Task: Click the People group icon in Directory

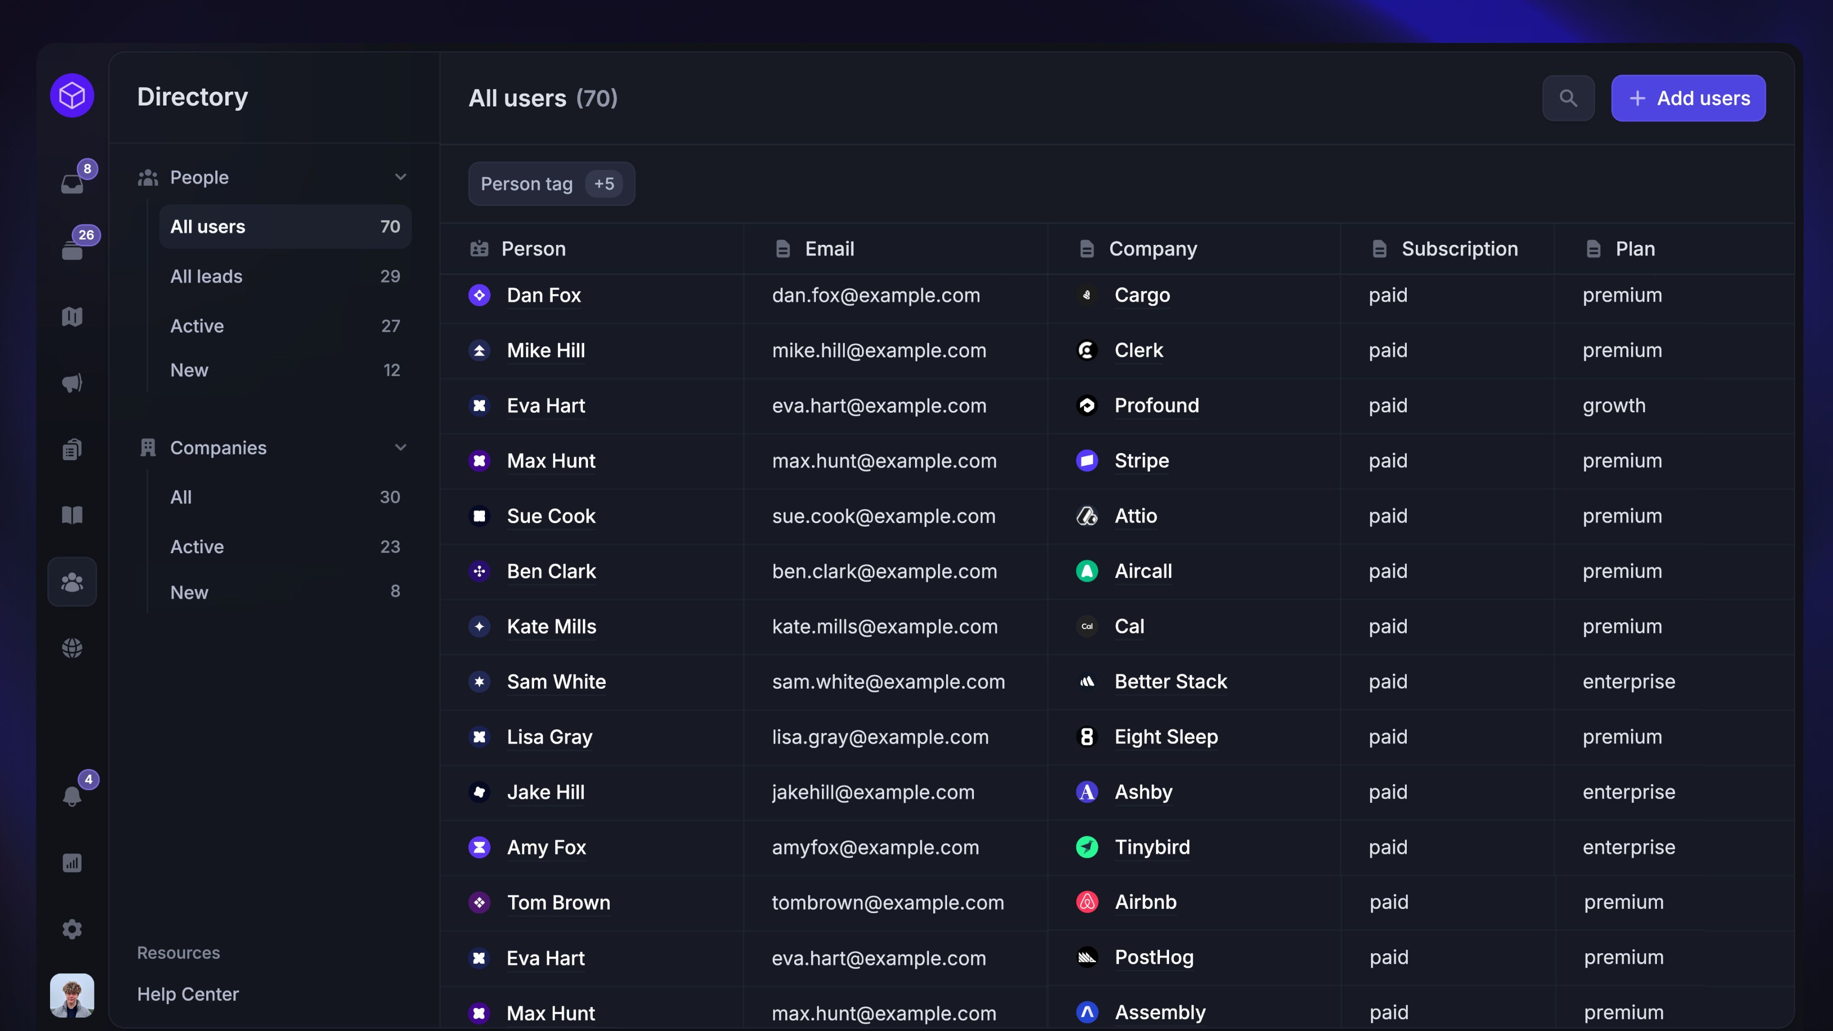Action: pyautogui.click(x=148, y=177)
